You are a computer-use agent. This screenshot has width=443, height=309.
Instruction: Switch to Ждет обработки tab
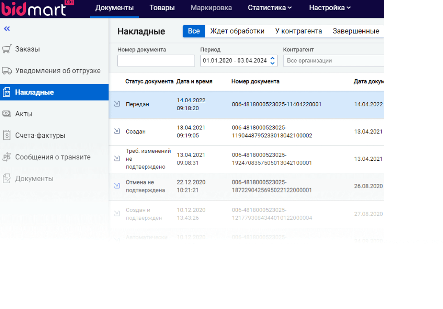pyautogui.click(x=237, y=31)
